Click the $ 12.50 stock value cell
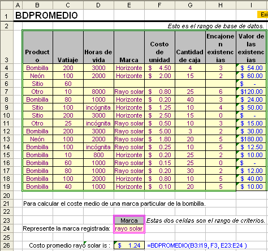This screenshot has width=268, height=251. click(251, 147)
